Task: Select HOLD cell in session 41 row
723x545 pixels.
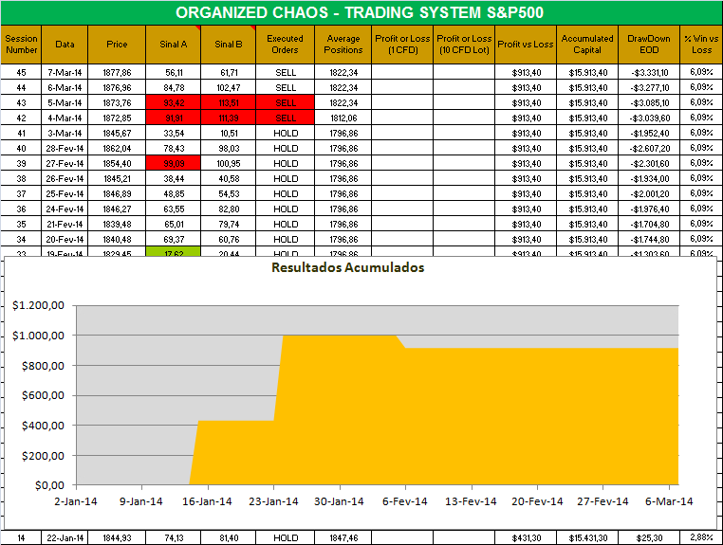Action: tap(285, 133)
